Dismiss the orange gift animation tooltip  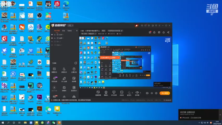[x=118, y=58]
